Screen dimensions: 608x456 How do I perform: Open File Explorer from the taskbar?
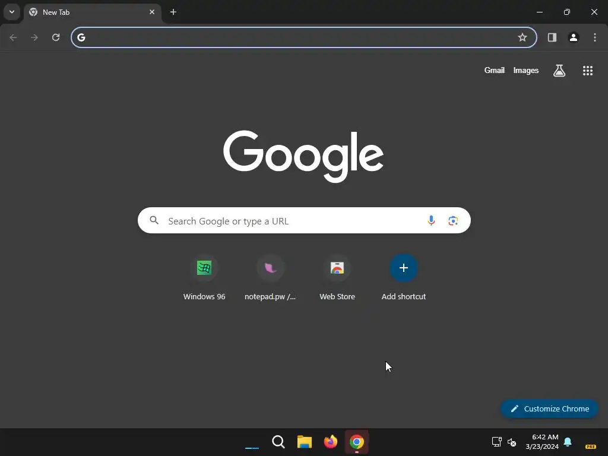tap(305, 442)
